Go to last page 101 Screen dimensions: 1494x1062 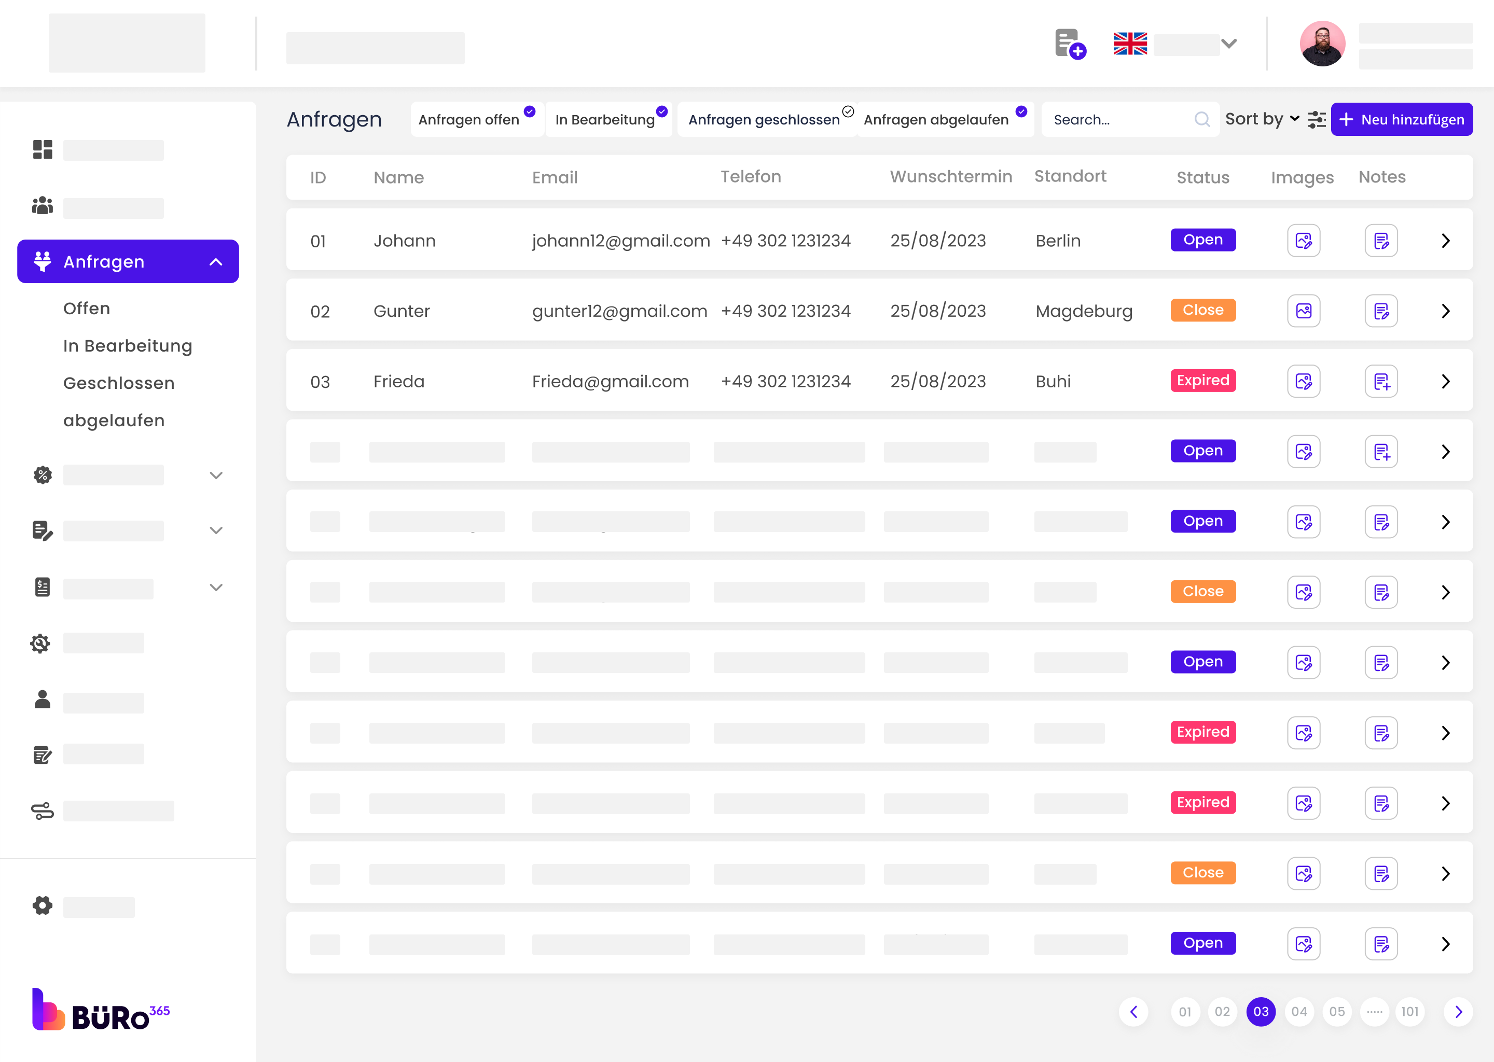click(1409, 1012)
